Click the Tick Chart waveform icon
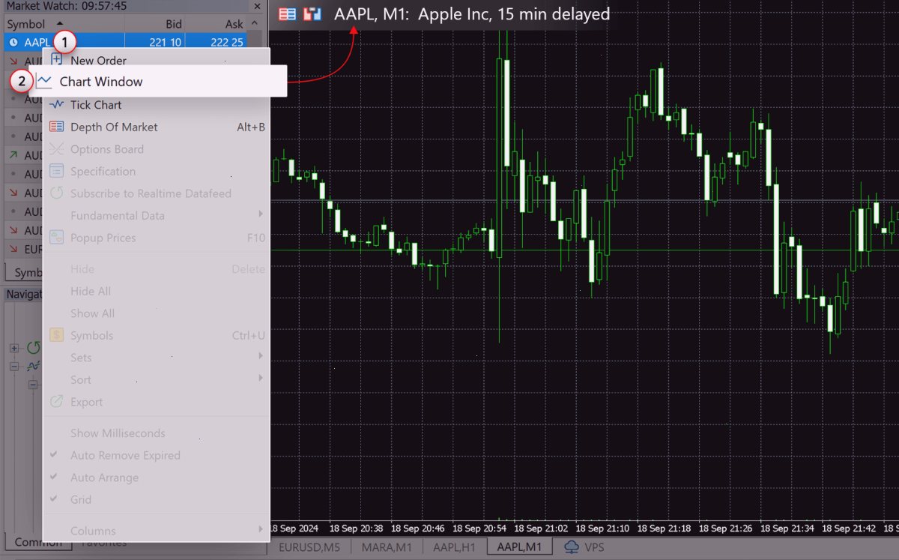The height and width of the screenshot is (560, 899). point(57,105)
